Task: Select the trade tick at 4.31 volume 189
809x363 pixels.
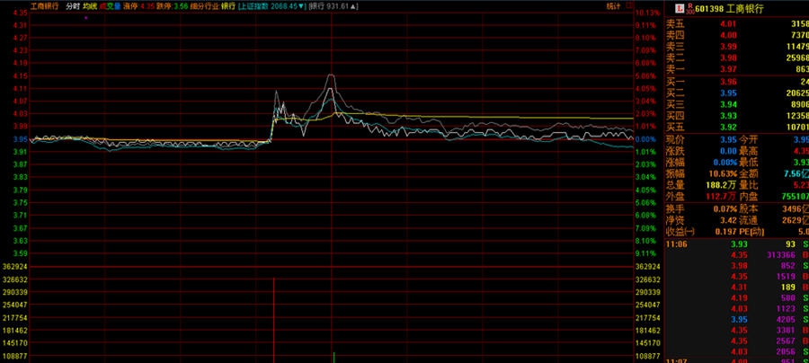Action: (x=737, y=287)
